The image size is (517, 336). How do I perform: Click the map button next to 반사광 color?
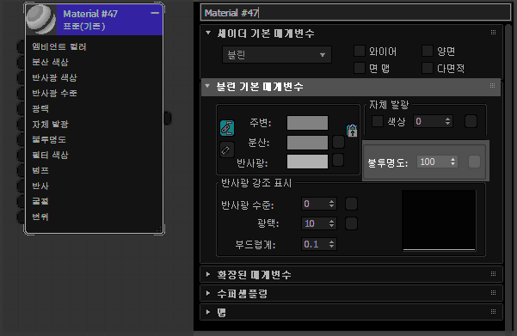point(338,160)
